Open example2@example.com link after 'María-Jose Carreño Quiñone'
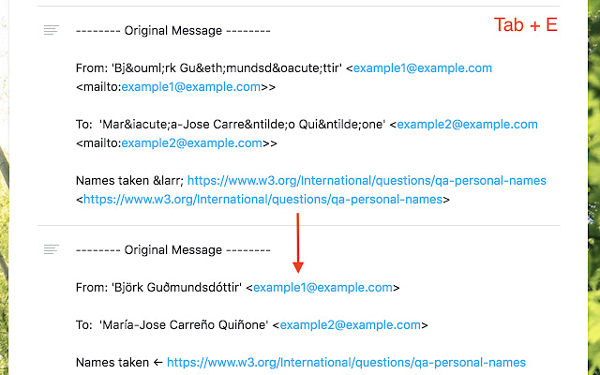The image size is (600, 375). [350, 325]
